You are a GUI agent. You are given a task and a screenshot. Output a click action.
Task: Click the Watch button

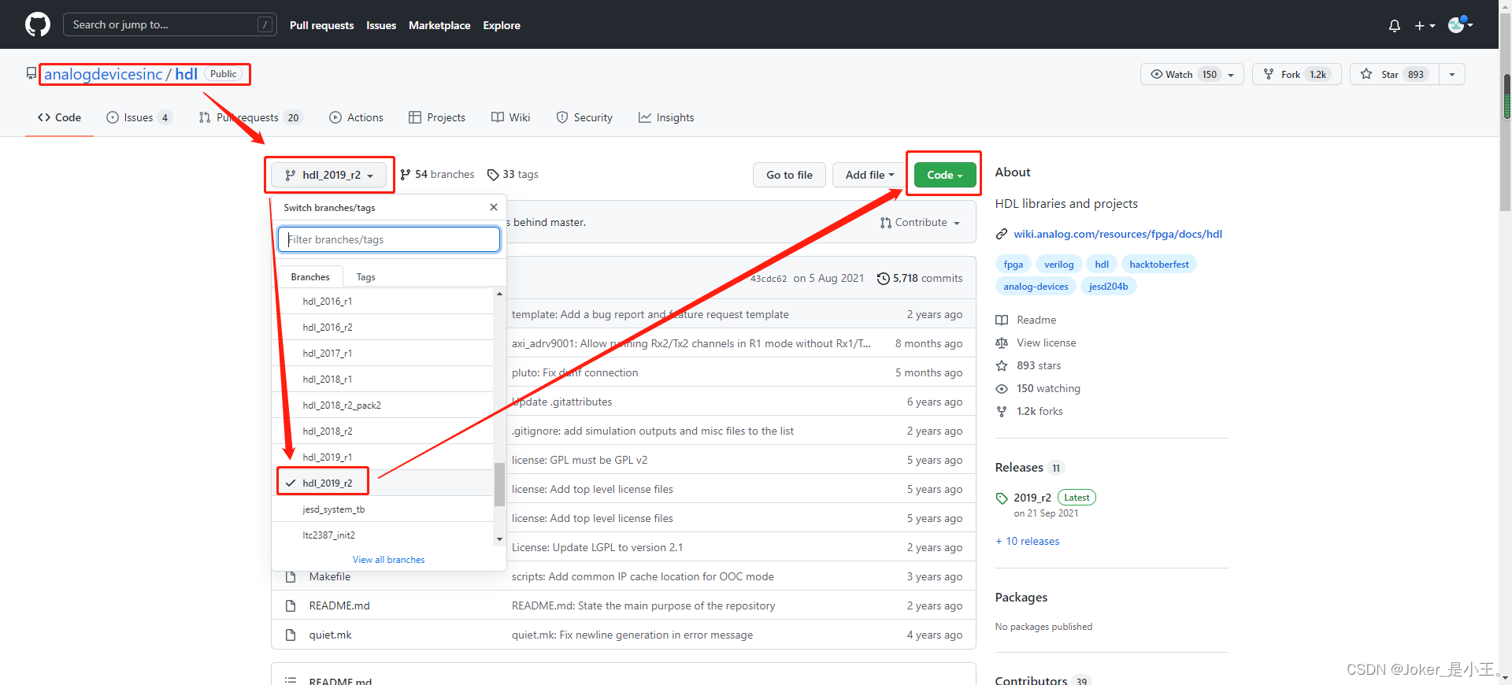pyautogui.click(x=1192, y=74)
